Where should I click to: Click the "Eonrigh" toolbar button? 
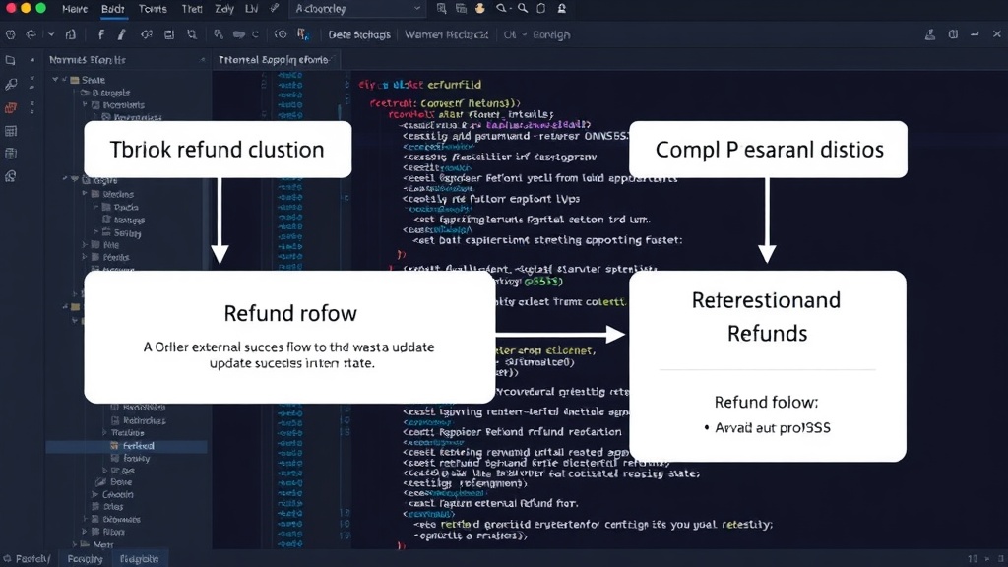click(x=551, y=34)
